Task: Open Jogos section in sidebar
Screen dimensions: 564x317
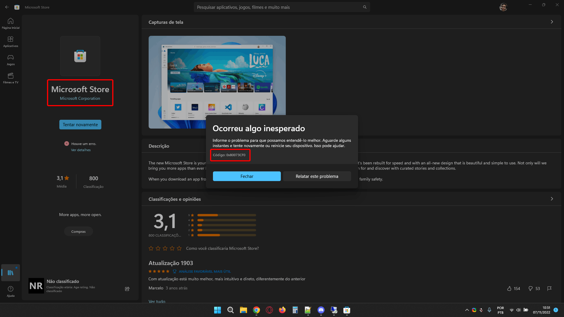Action: point(11,60)
